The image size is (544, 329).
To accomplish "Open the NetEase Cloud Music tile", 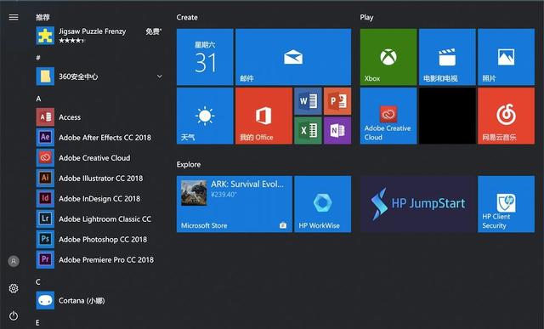I will [x=507, y=116].
